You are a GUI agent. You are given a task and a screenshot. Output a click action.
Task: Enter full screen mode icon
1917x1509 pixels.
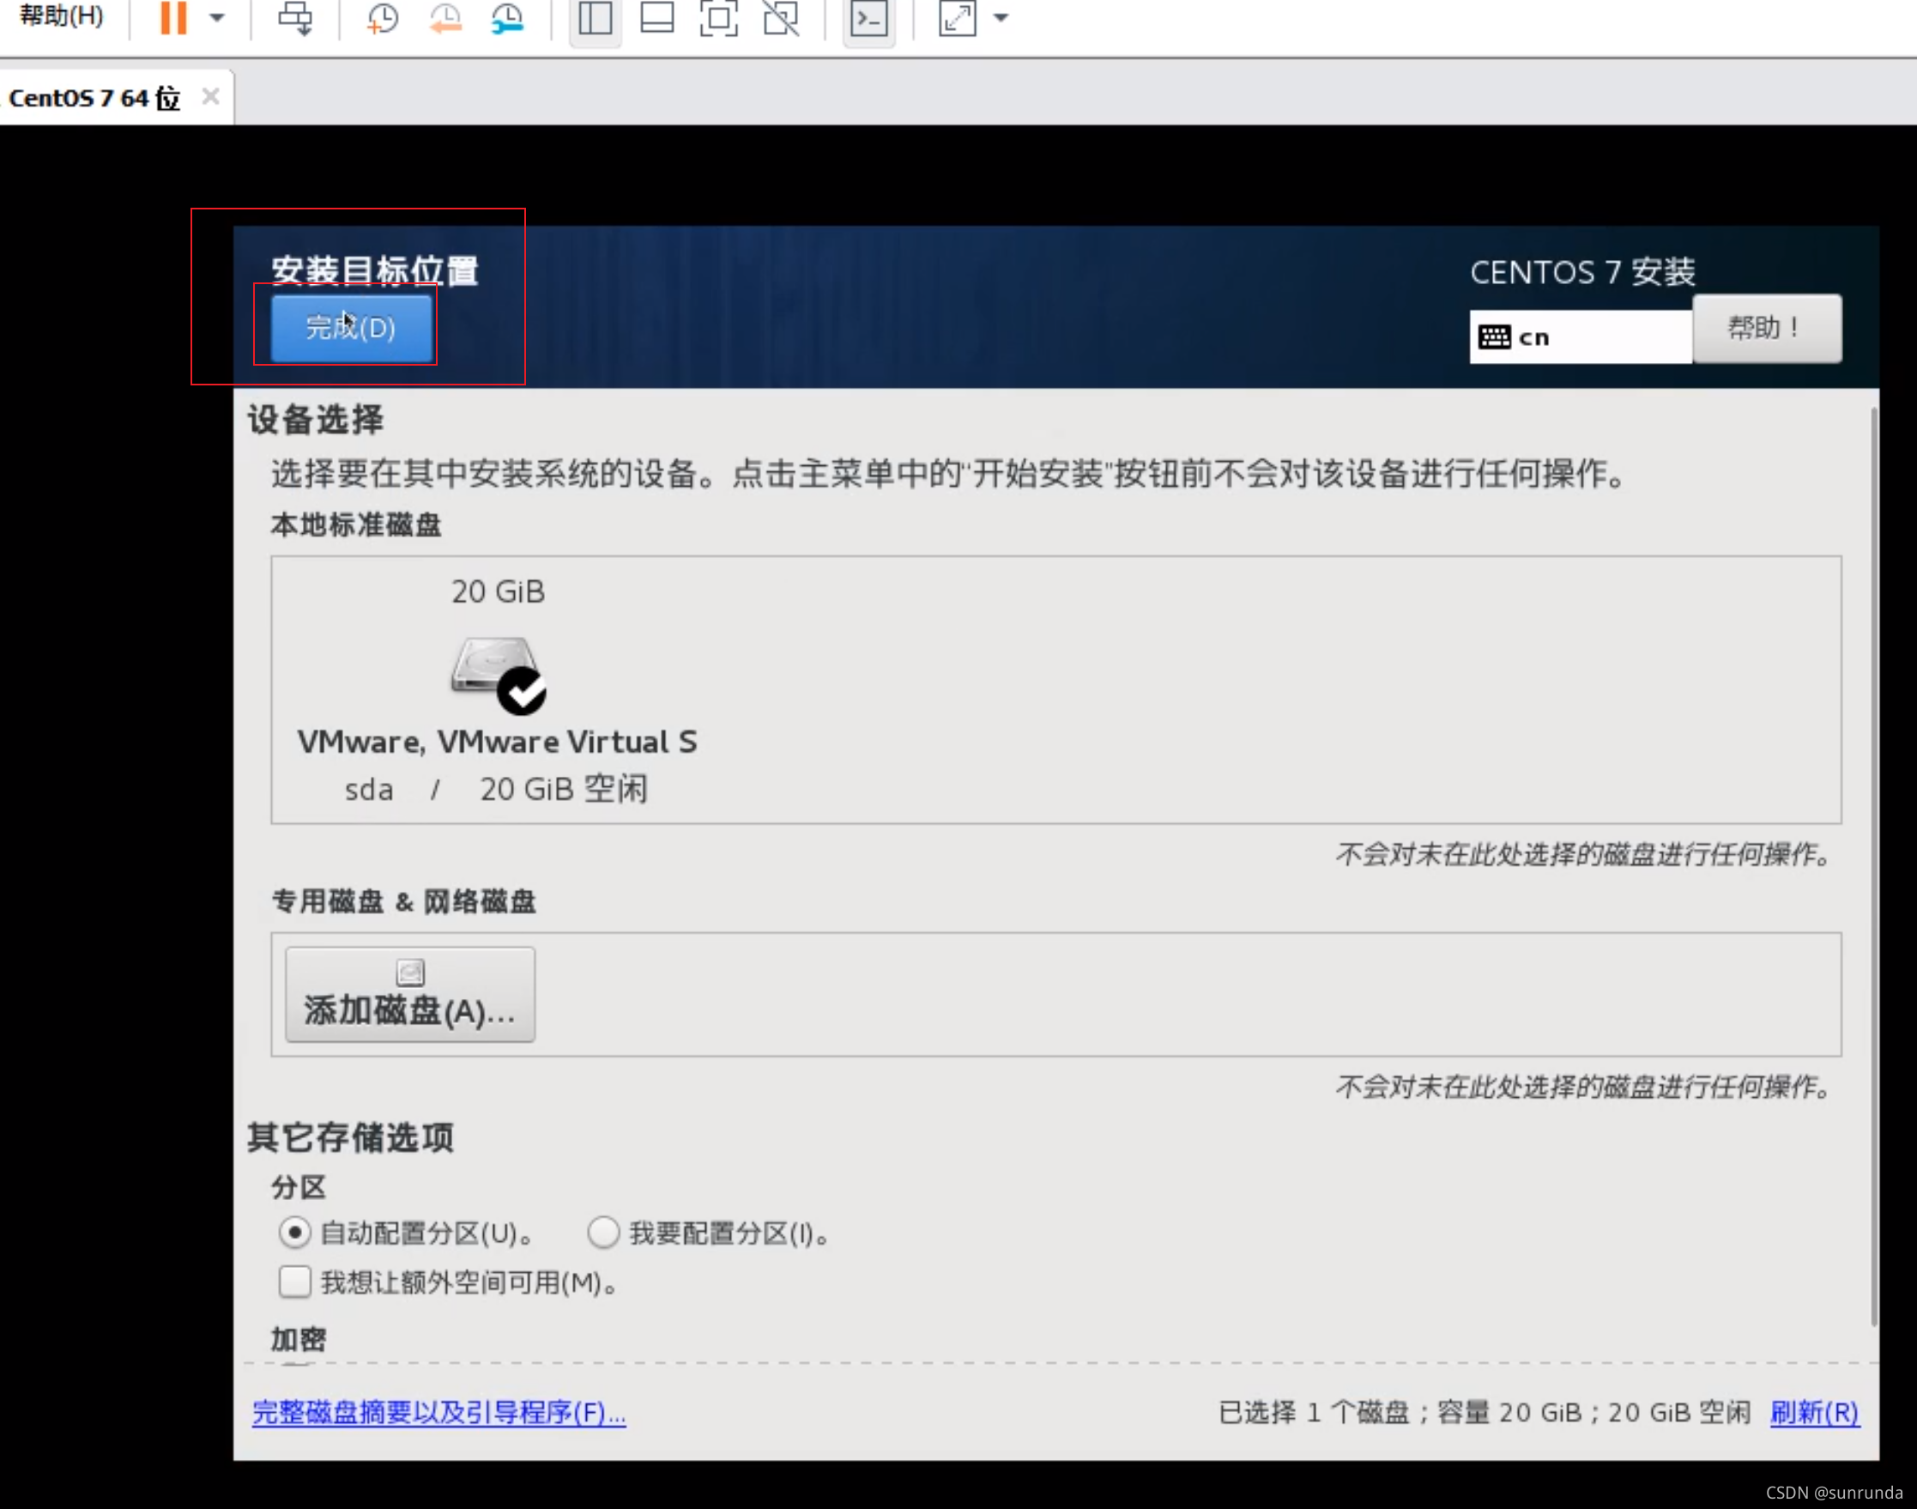[719, 18]
